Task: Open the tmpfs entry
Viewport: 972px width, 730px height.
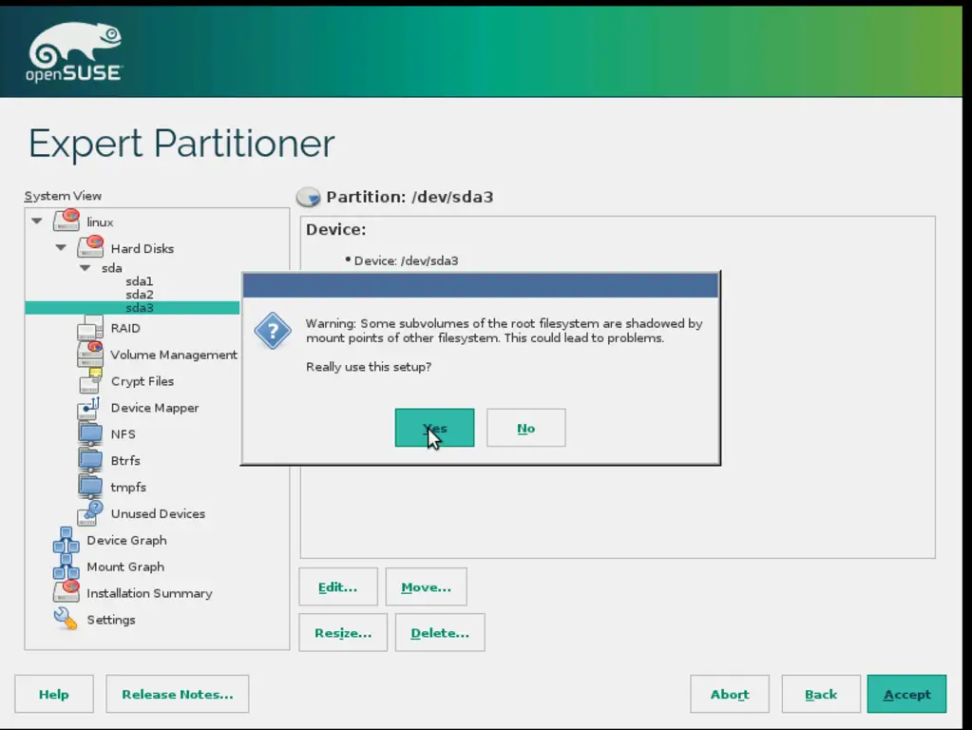Action: [128, 487]
